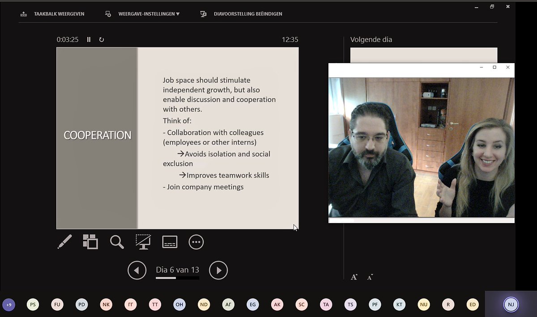Viewport: 537px width, 317px height.
Task: Select participant FU avatar
Action: click(x=57, y=305)
